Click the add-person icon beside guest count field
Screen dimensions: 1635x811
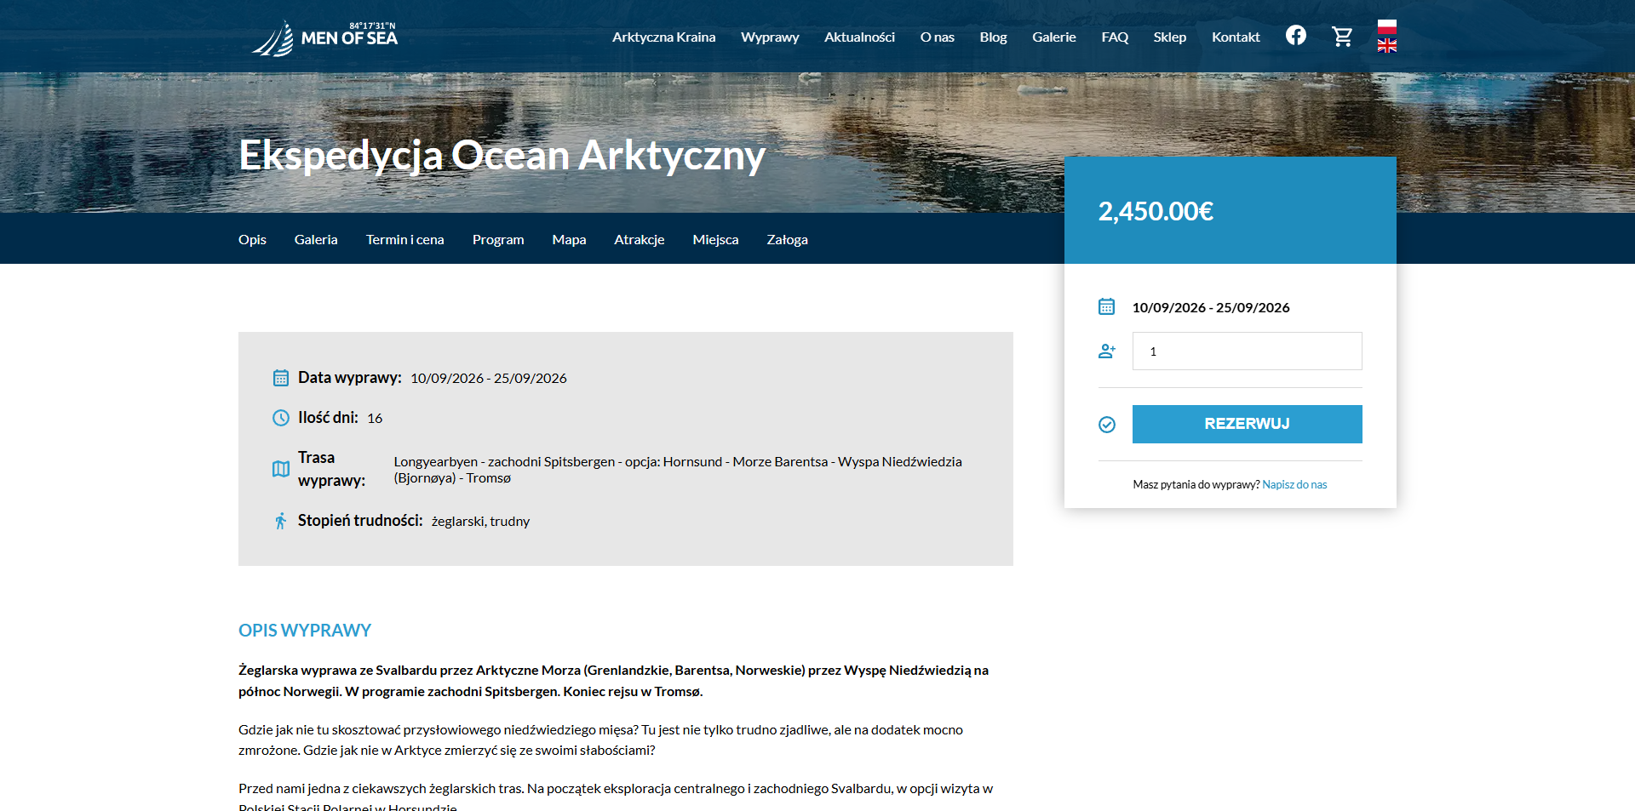coord(1106,351)
